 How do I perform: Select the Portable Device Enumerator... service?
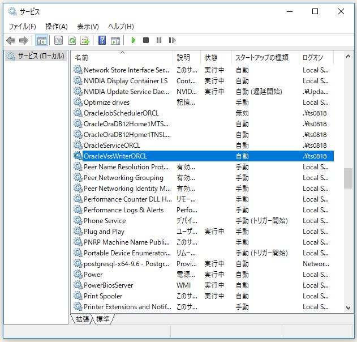(x=203, y=253)
